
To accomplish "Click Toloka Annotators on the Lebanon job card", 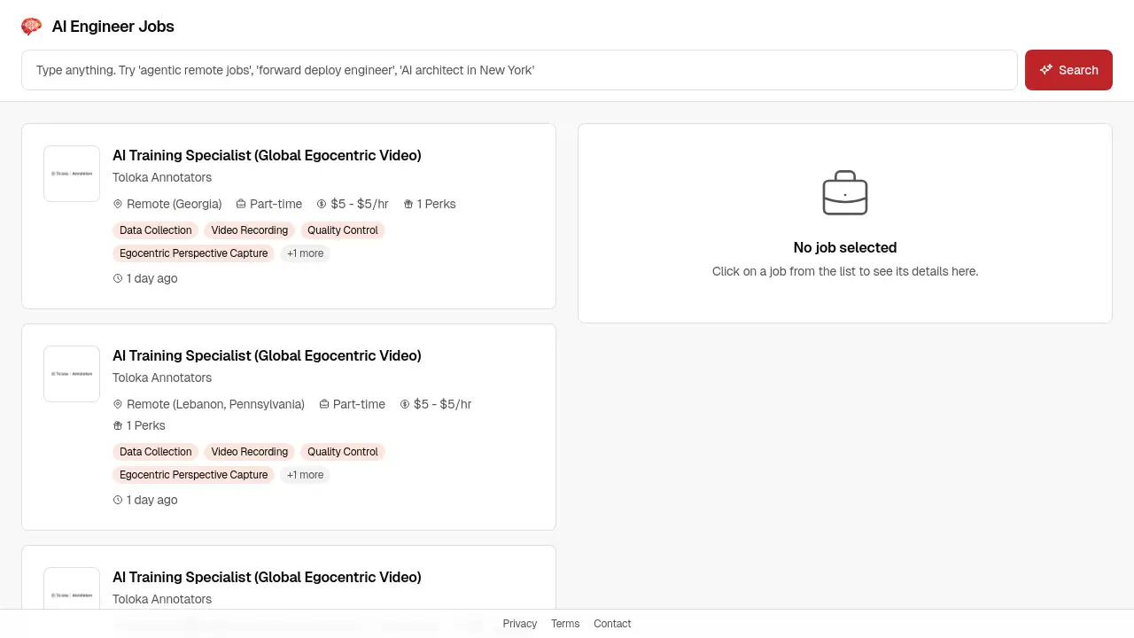I will tap(162, 377).
